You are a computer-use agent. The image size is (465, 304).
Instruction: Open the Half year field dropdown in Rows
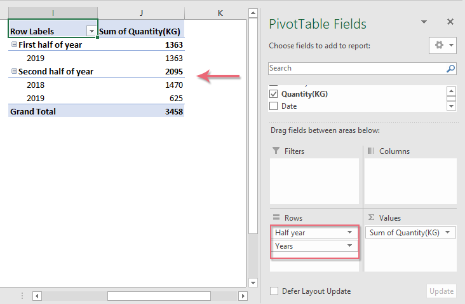[x=349, y=233]
